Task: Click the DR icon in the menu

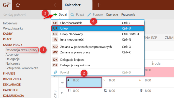Action: [55, 65]
